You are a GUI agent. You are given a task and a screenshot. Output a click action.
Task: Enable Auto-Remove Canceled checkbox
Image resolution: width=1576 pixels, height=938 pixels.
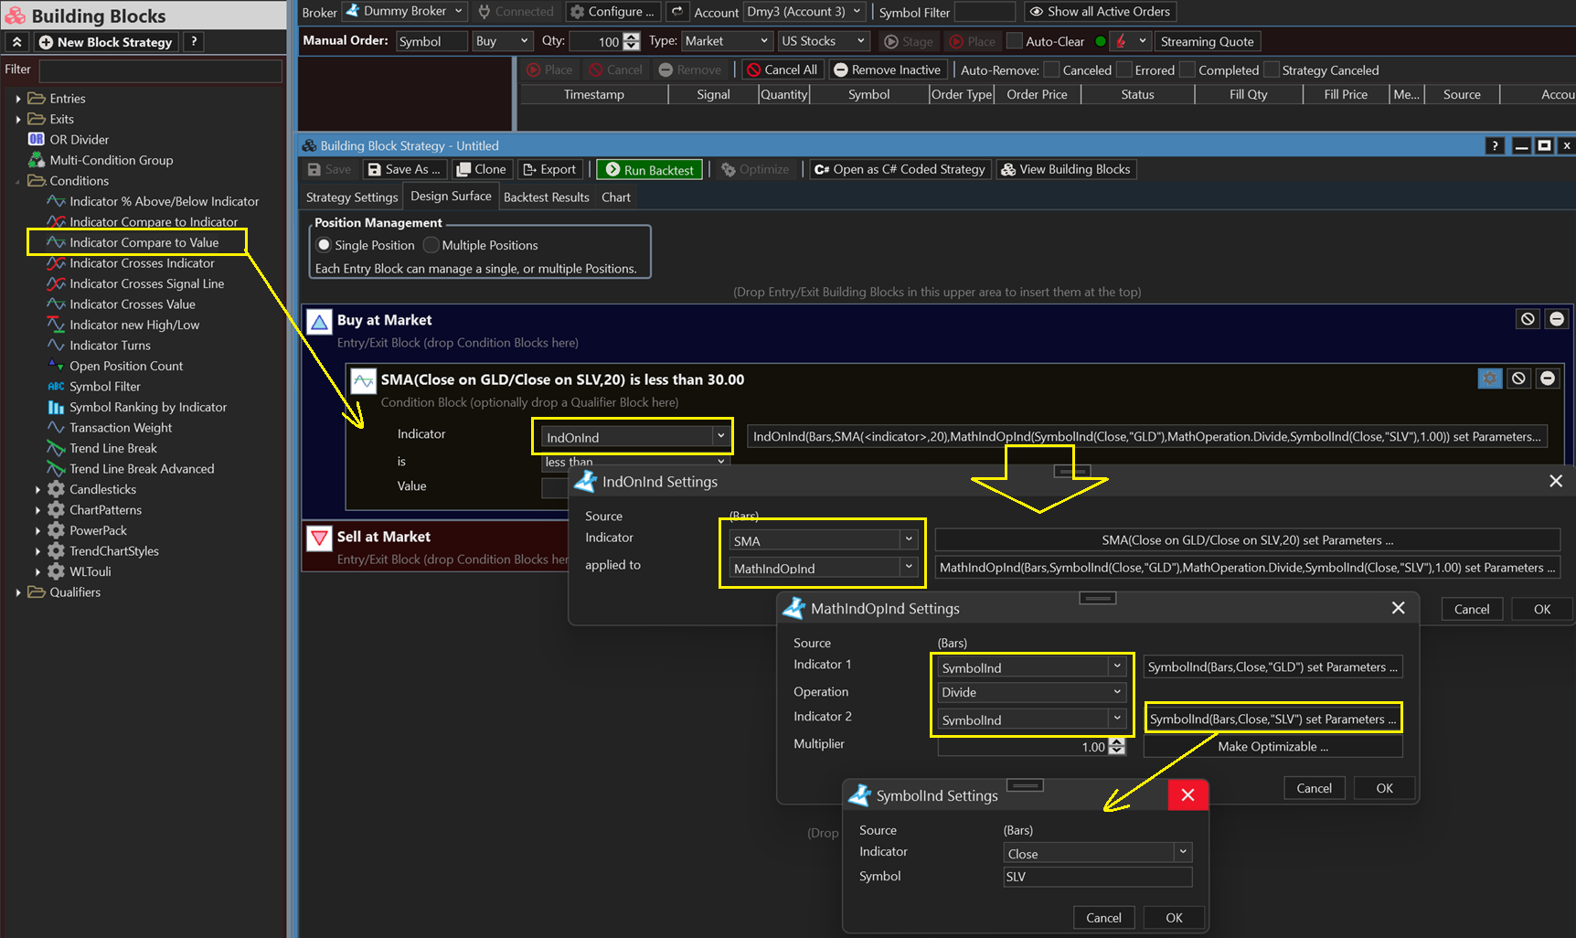(x=1051, y=70)
